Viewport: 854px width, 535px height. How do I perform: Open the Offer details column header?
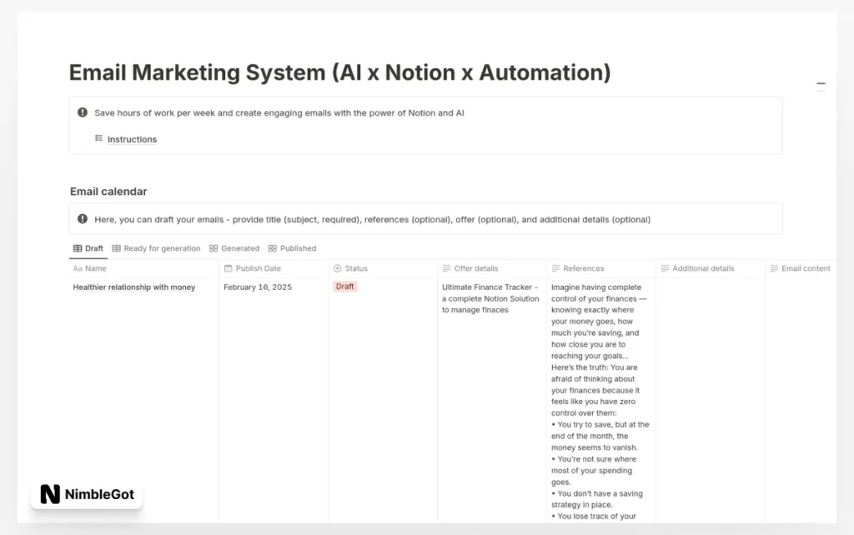click(492, 268)
